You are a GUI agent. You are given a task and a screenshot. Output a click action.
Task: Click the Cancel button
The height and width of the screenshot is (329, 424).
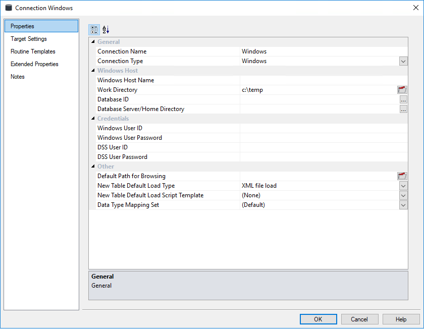click(359, 319)
